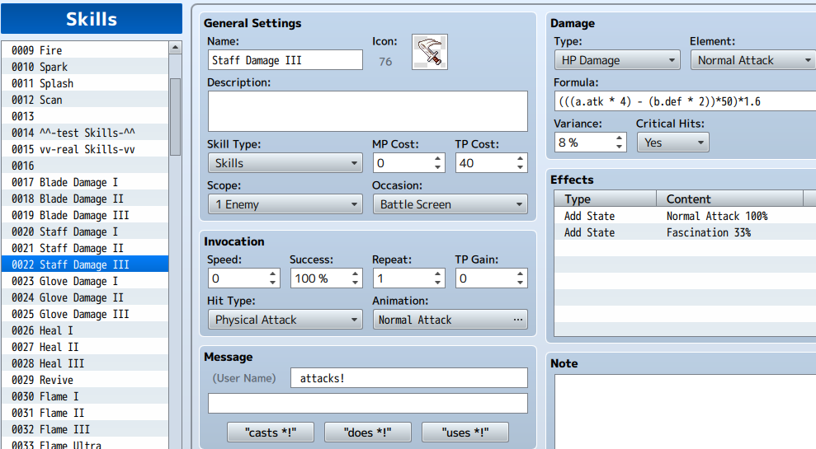The height and width of the screenshot is (449, 816).
Task: Open the Hit Type dropdown showing Physical Attack
Action: [285, 320]
